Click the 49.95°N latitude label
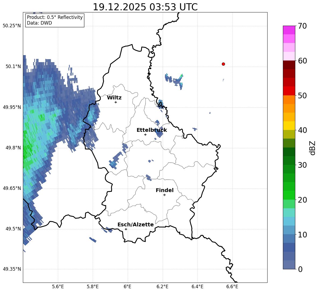 [x=12, y=107]
